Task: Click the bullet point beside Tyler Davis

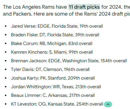Action: 6,69
